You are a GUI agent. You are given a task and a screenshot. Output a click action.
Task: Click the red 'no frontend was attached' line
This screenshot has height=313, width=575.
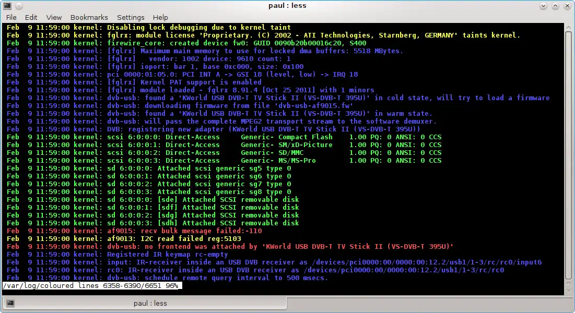pyautogui.click(x=230, y=246)
